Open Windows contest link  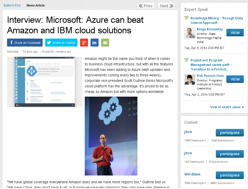(x=192, y=174)
